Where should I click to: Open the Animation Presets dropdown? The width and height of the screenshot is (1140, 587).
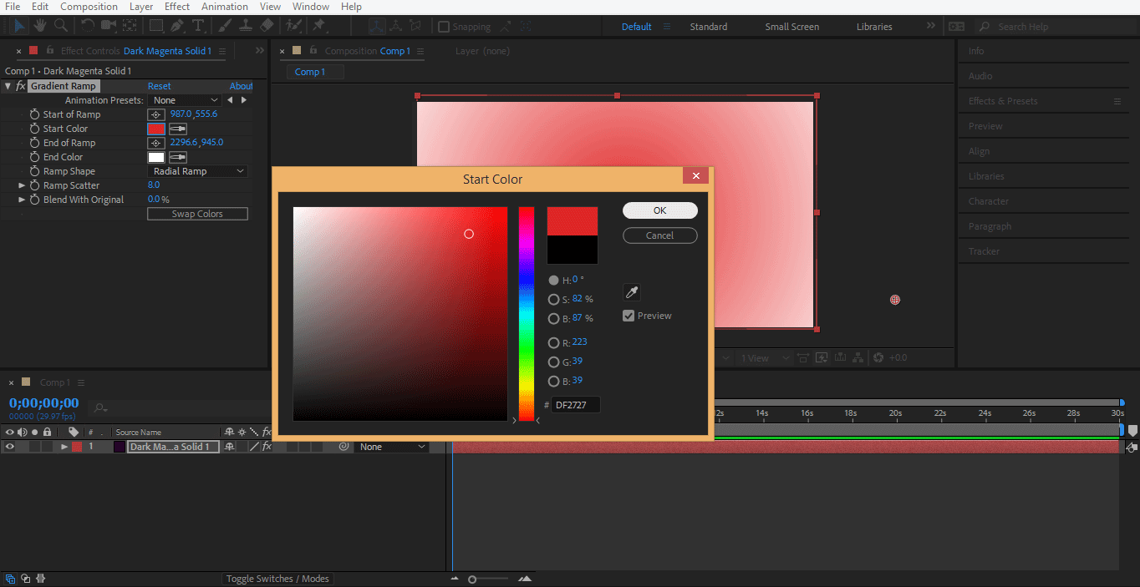point(185,100)
